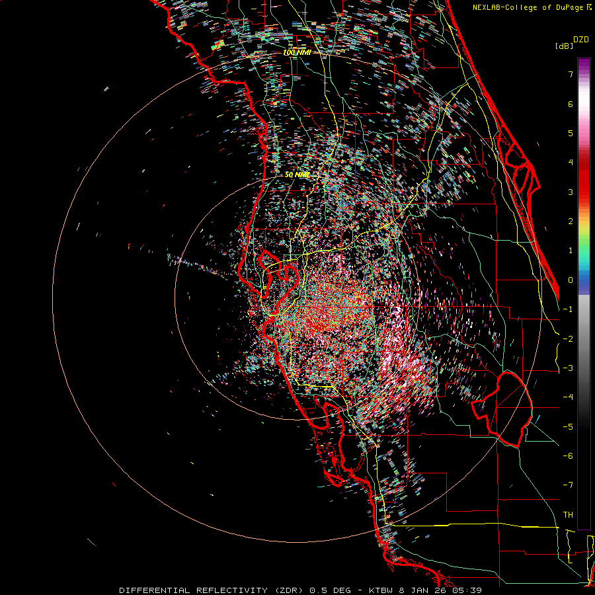Viewport: 595px width, 595px height.
Task: Click the 50 NMI range ring label
Action: (x=297, y=175)
